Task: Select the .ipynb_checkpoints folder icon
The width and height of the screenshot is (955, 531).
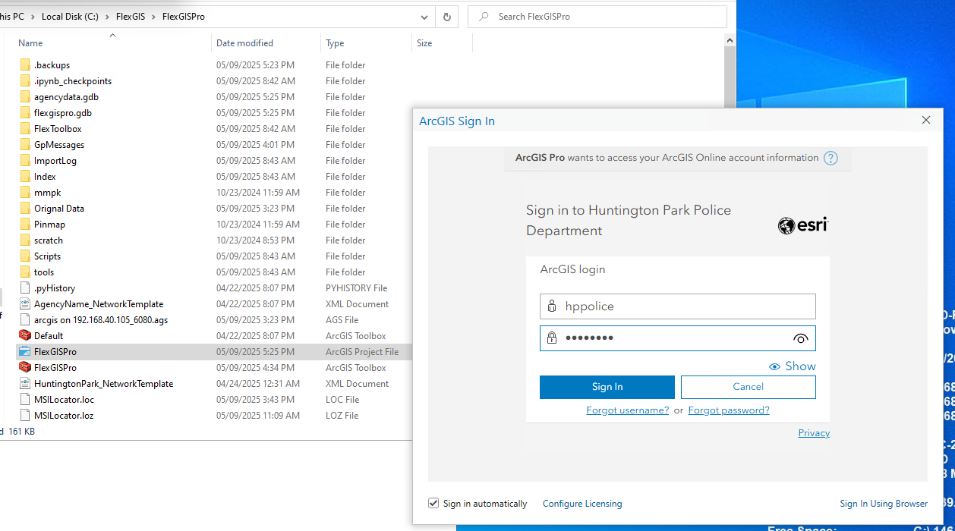Action: (25, 81)
